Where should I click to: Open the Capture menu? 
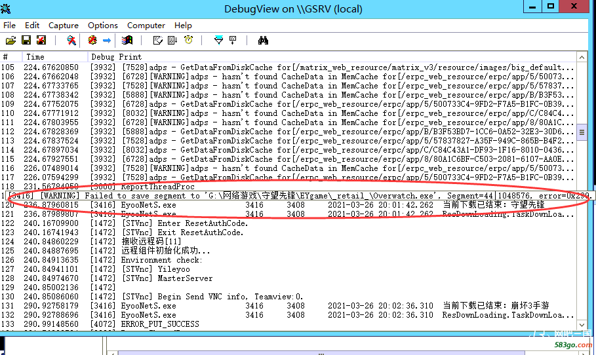tap(64, 26)
